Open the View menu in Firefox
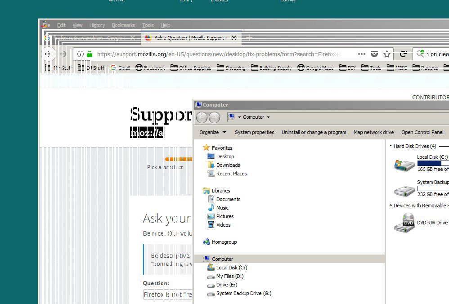 pos(77,25)
